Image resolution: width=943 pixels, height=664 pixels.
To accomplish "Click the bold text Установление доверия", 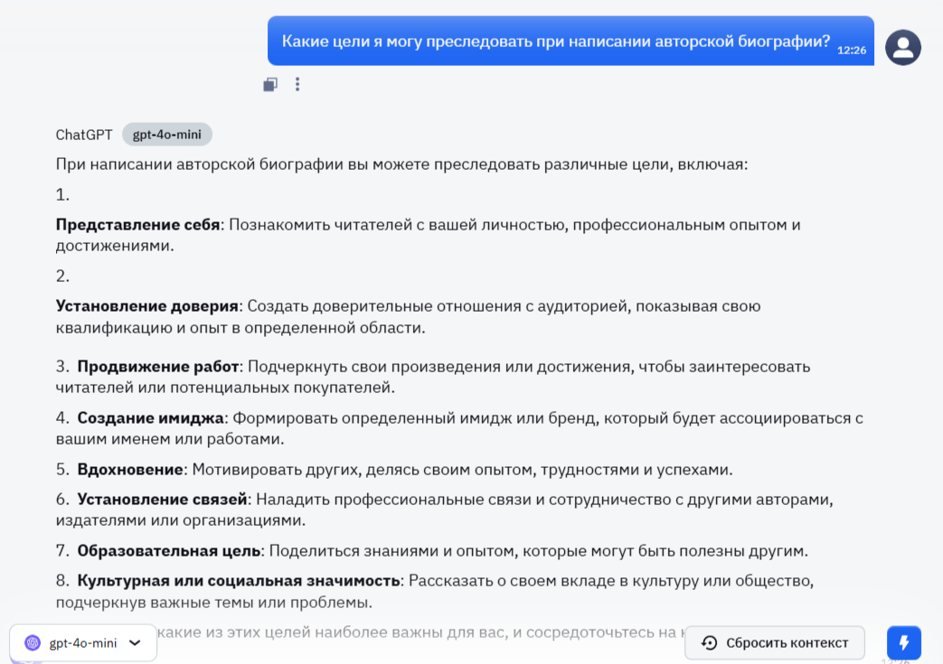I will [x=146, y=306].
